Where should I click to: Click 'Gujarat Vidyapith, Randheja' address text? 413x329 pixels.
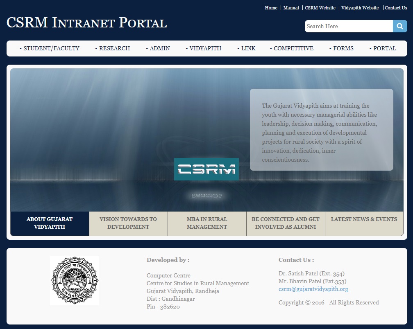tap(183, 291)
